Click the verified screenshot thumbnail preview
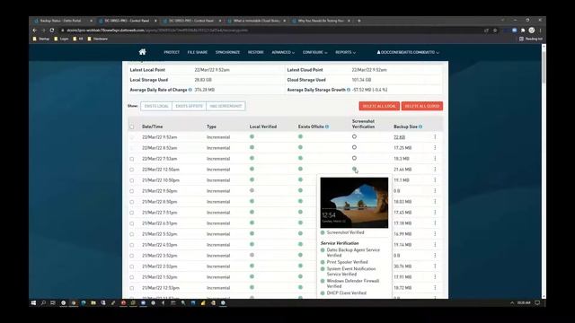Screen dimensions: 575x323 pos(354,203)
